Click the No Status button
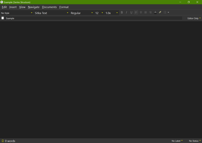Screen dimensions: 202x143 194,141
